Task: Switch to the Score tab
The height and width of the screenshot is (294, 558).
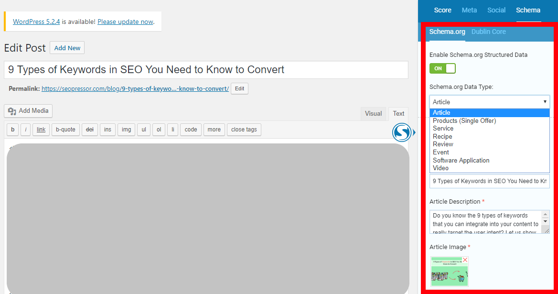Action: pos(442,11)
